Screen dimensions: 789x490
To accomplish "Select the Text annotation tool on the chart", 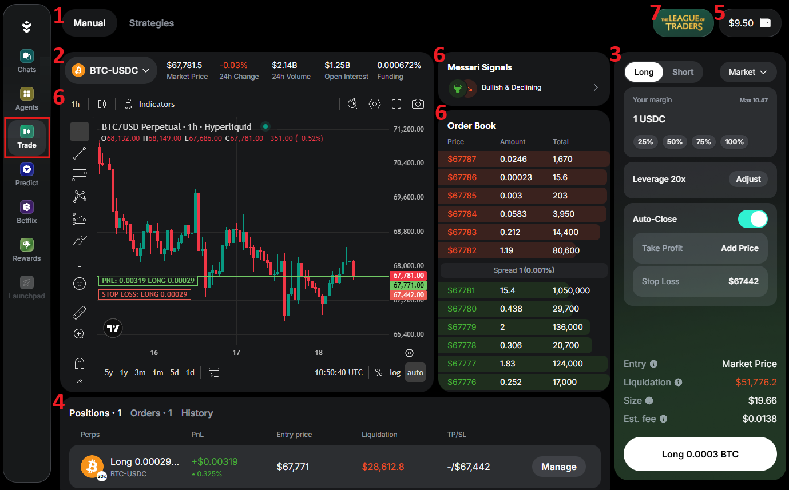I will click(x=80, y=261).
